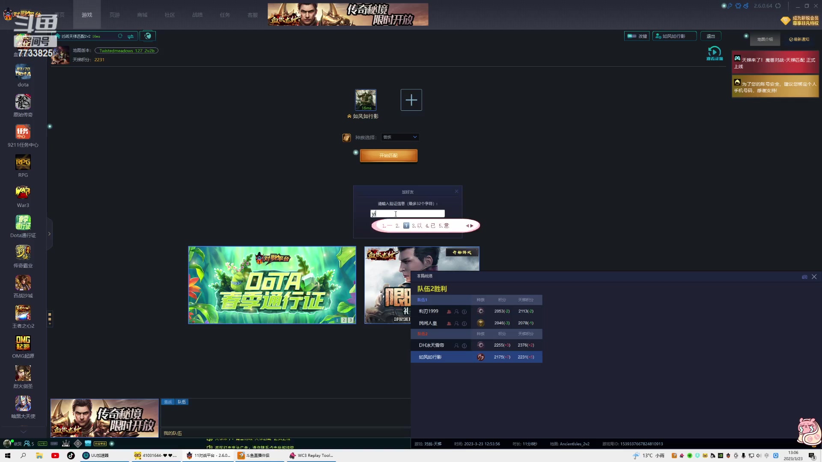Go to previous IME candidate page
This screenshot has width=822, height=462.
pyautogui.click(x=467, y=226)
